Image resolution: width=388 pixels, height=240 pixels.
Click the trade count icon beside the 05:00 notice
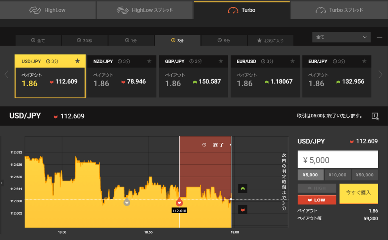(x=375, y=116)
